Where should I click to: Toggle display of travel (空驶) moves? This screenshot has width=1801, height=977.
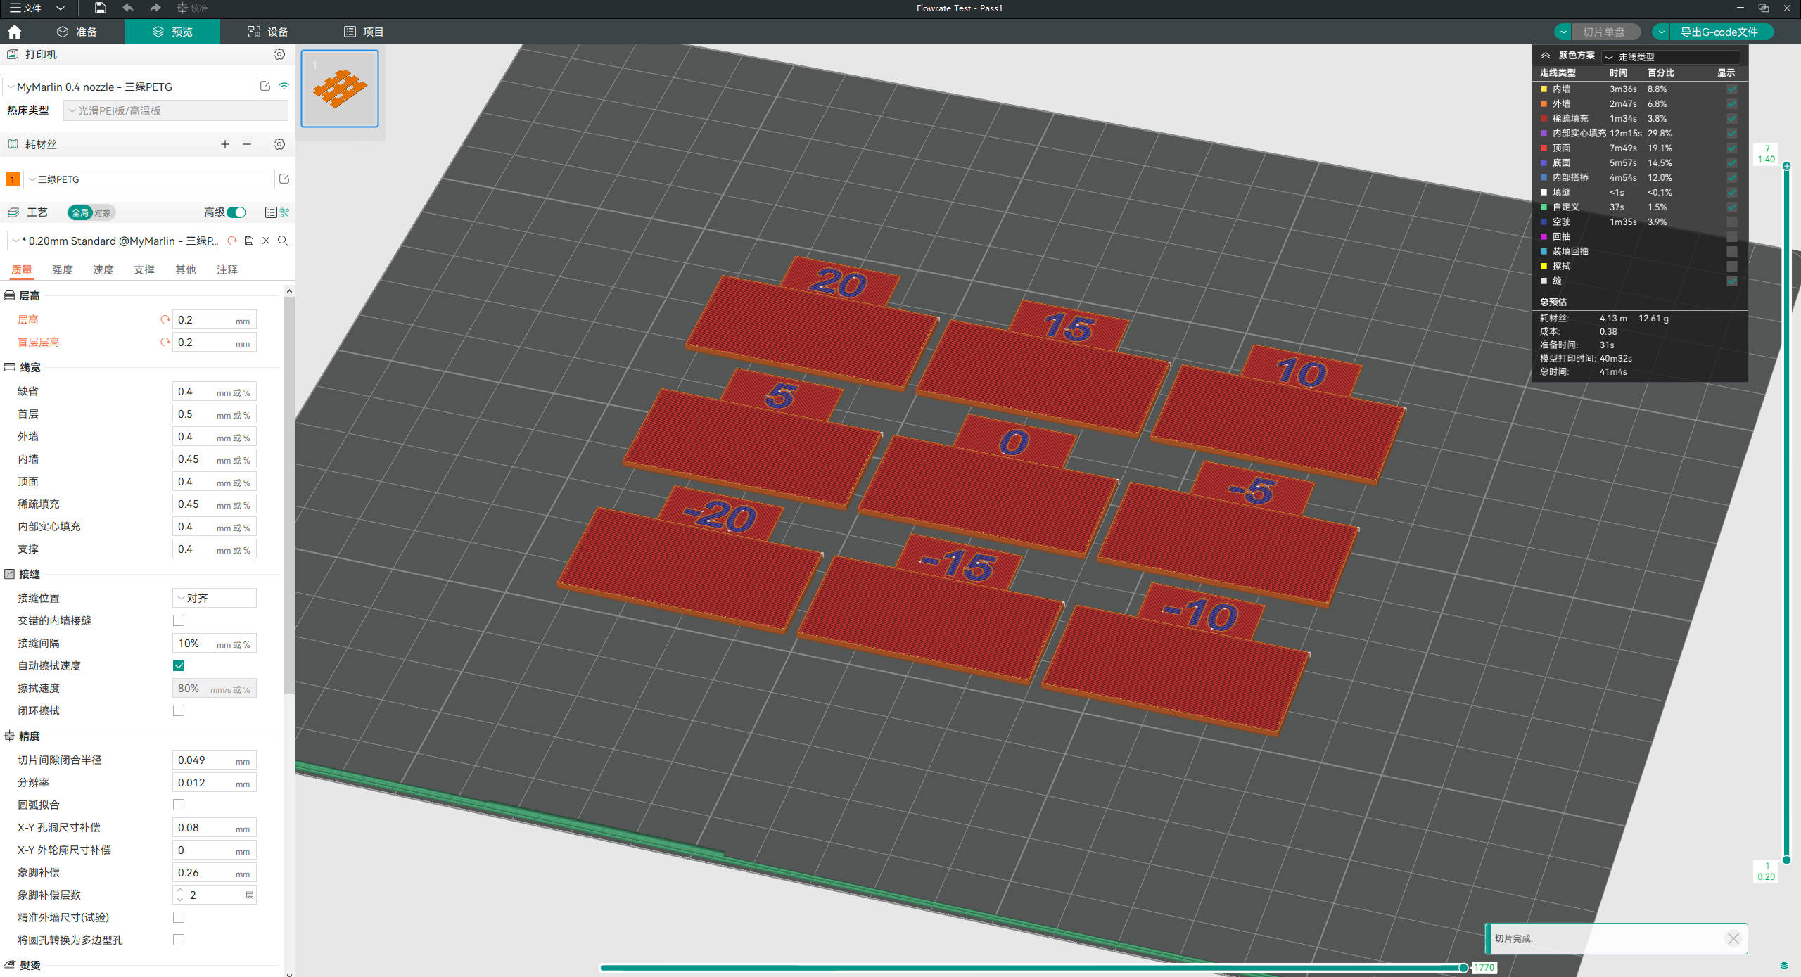pos(1732,222)
